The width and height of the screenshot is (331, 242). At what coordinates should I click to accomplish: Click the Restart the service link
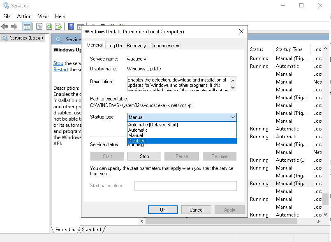point(61,70)
